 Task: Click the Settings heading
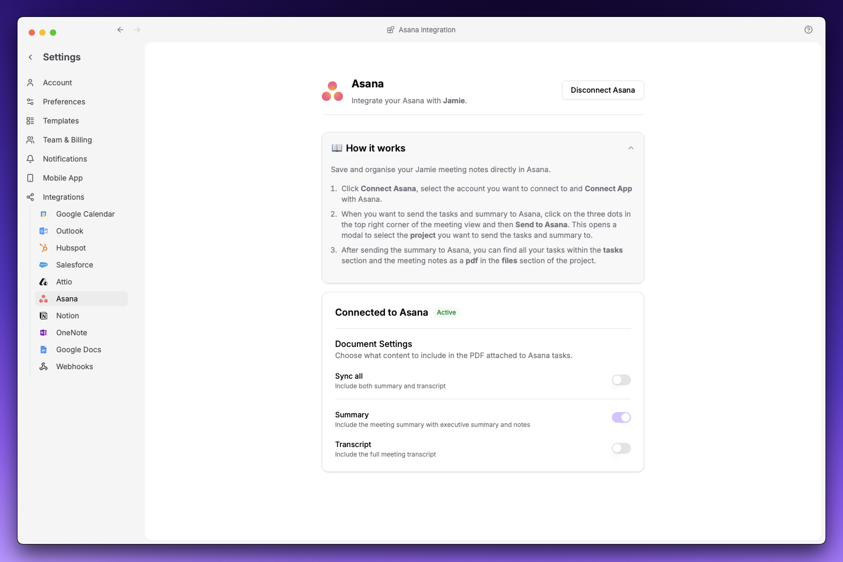(62, 57)
